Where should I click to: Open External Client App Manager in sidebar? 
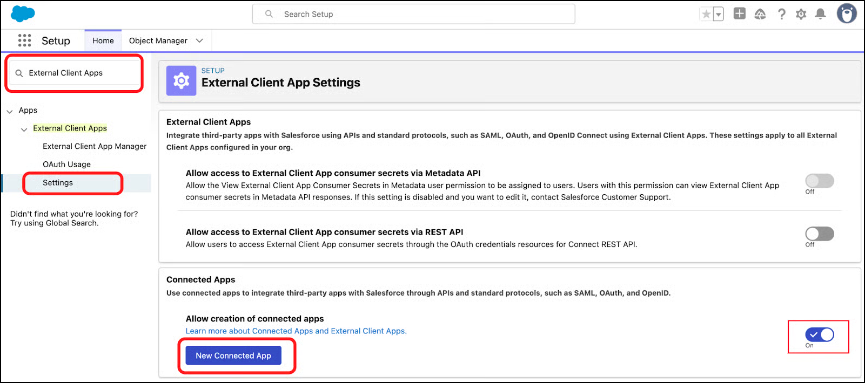(95, 146)
